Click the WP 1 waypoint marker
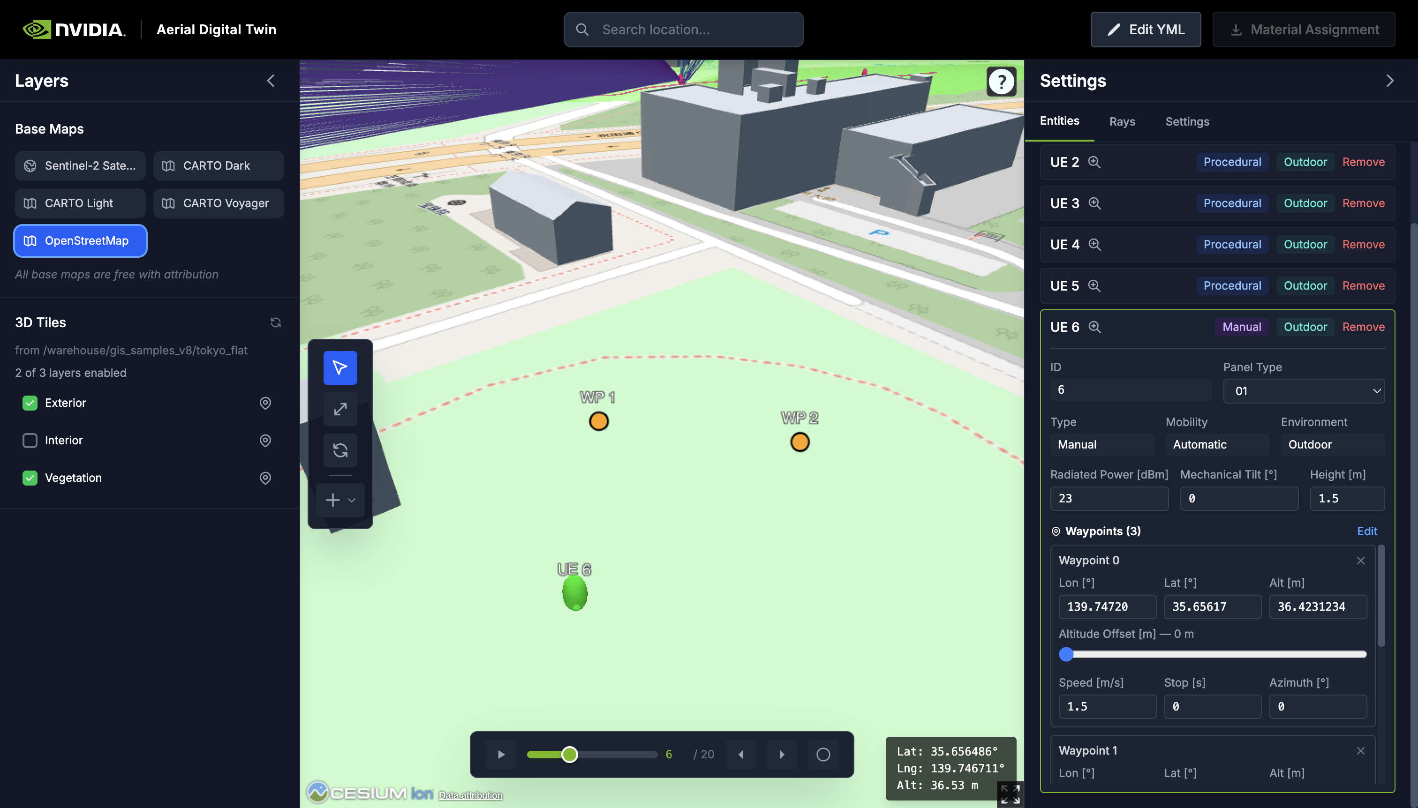Screen dimensions: 1418x808 [598, 421]
